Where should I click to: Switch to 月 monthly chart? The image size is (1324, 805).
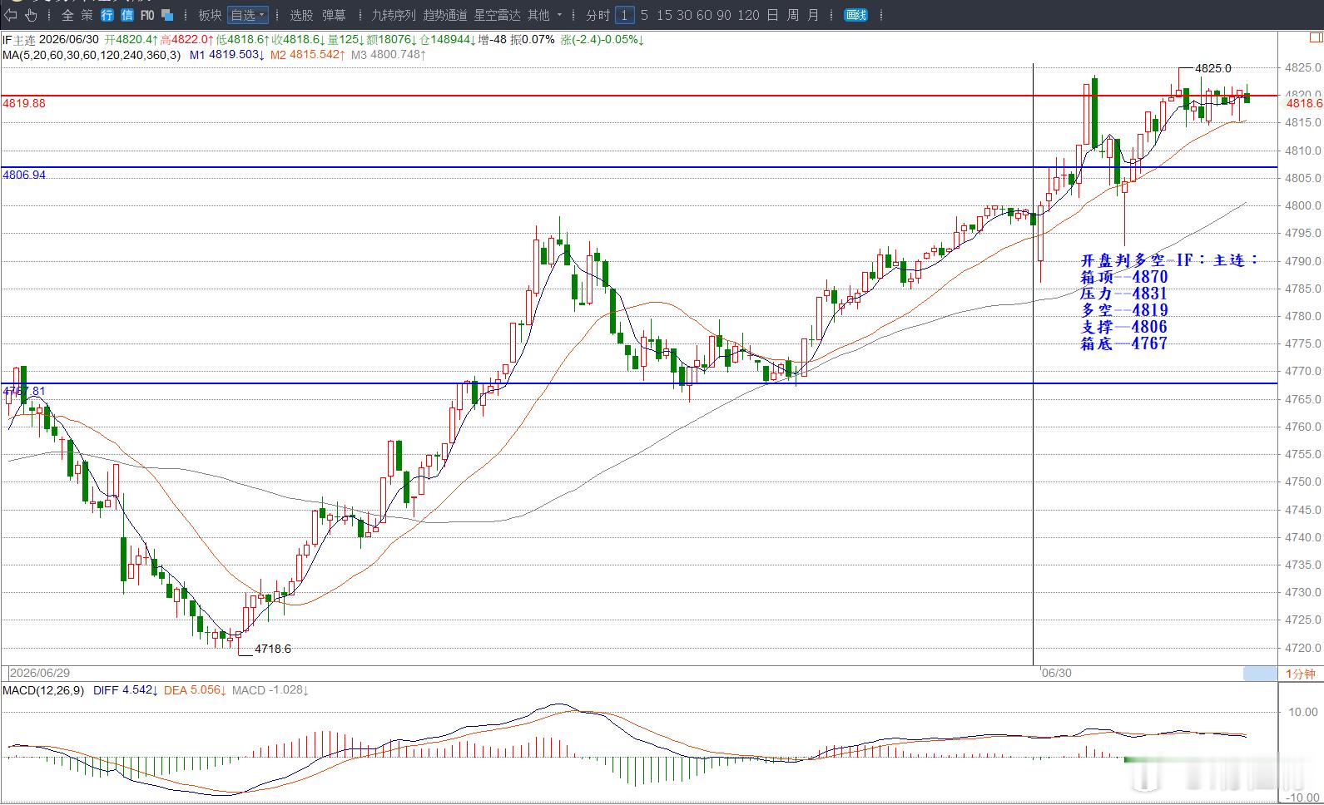coord(813,15)
